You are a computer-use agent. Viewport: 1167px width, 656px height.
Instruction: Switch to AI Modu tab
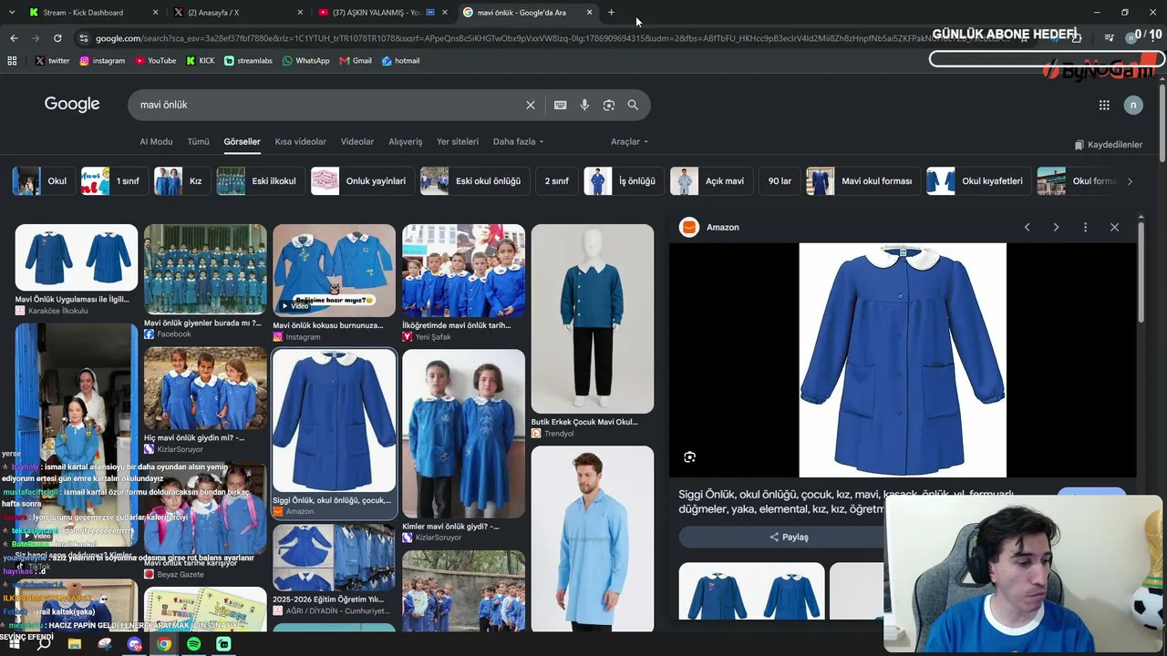(x=156, y=142)
